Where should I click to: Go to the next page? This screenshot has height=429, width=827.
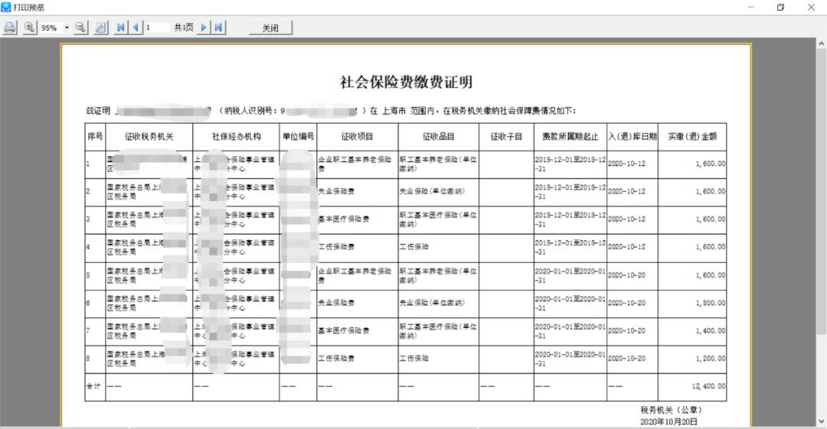tap(204, 28)
